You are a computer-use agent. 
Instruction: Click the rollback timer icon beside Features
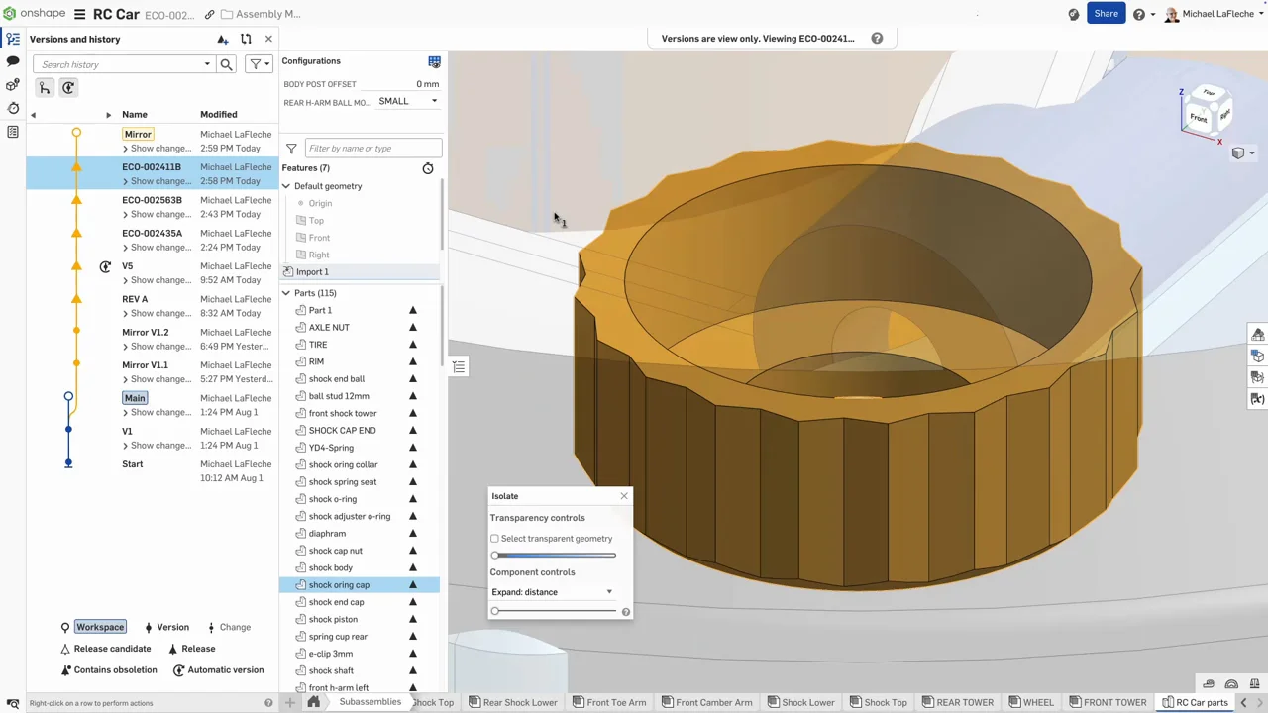pyautogui.click(x=428, y=168)
